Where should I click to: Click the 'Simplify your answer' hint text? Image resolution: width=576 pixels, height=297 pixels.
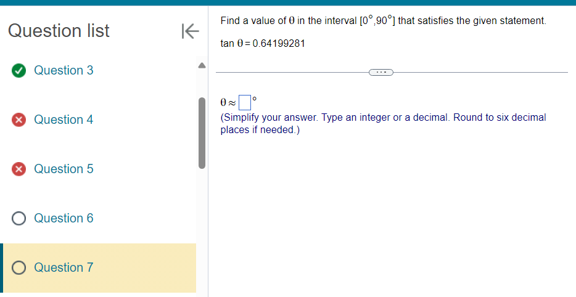(x=383, y=123)
